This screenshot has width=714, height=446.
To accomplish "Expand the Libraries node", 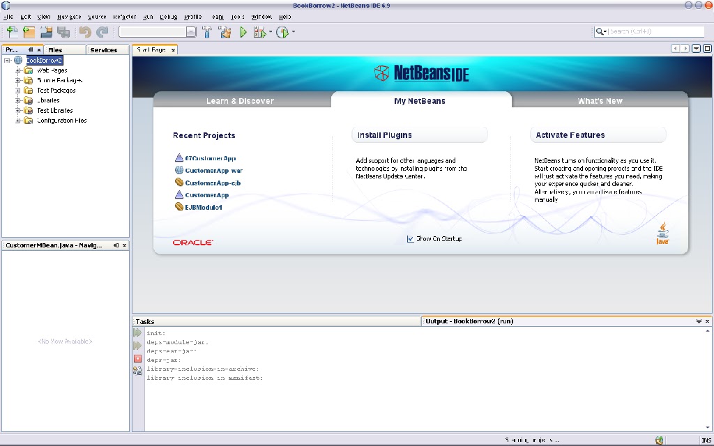I will (17, 100).
